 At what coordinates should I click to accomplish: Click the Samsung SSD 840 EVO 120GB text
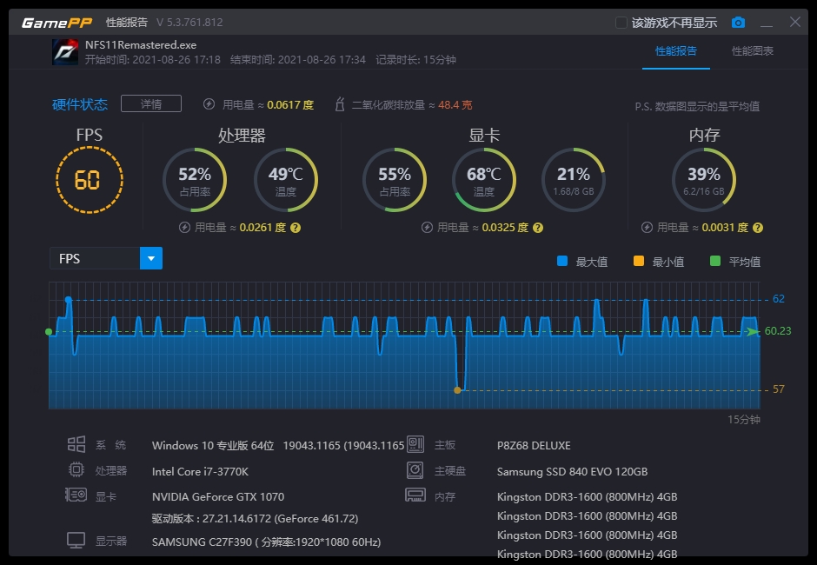[572, 472]
